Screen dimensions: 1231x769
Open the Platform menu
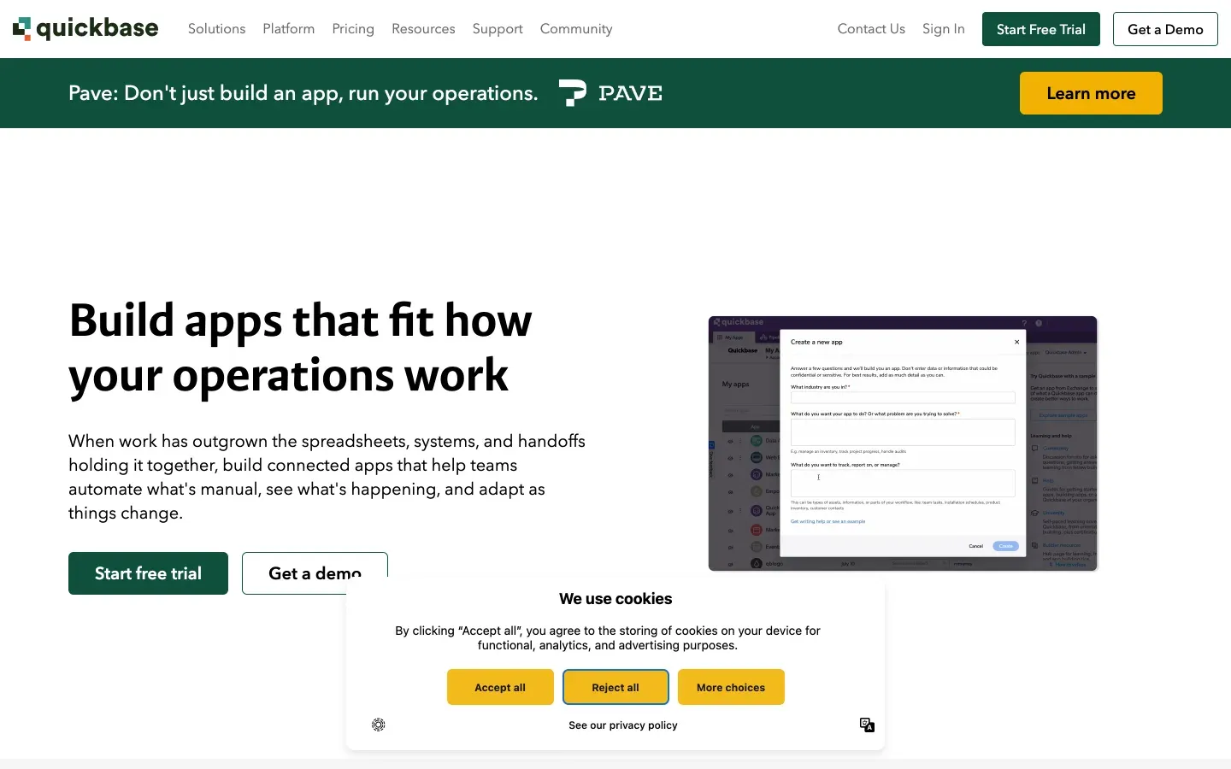coord(289,29)
